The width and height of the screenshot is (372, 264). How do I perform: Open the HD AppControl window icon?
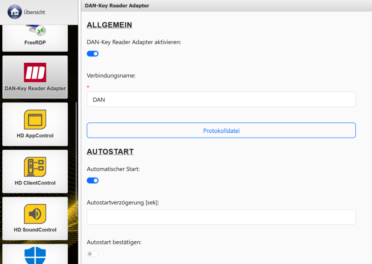coord(35,119)
